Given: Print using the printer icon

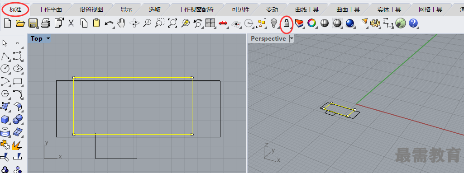Looking at the screenshot, I should 46,23.
